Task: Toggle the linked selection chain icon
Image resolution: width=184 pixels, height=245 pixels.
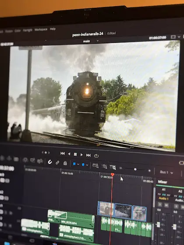Action: 57,163
